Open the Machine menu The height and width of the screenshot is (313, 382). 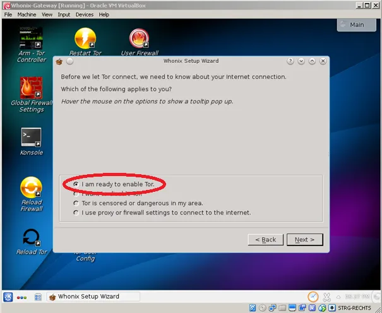pos(27,15)
